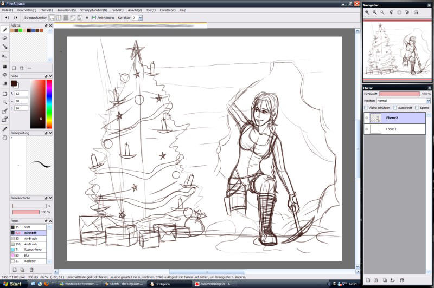Viewport: 434px width, 288px height.
Task: Zoom in using the first Navigator magnifier
Action: point(367,12)
